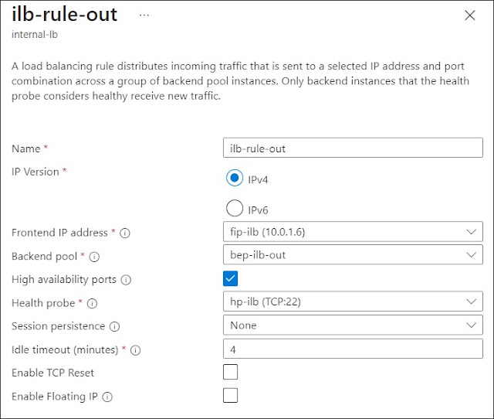Click the Session persistence info icon
The height and width of the screenshot is (419, 494).
click(114, 326)
